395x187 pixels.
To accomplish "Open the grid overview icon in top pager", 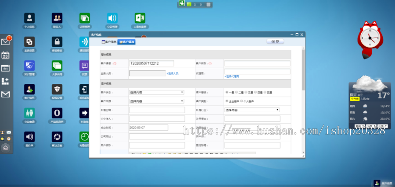I will point(208,4).
